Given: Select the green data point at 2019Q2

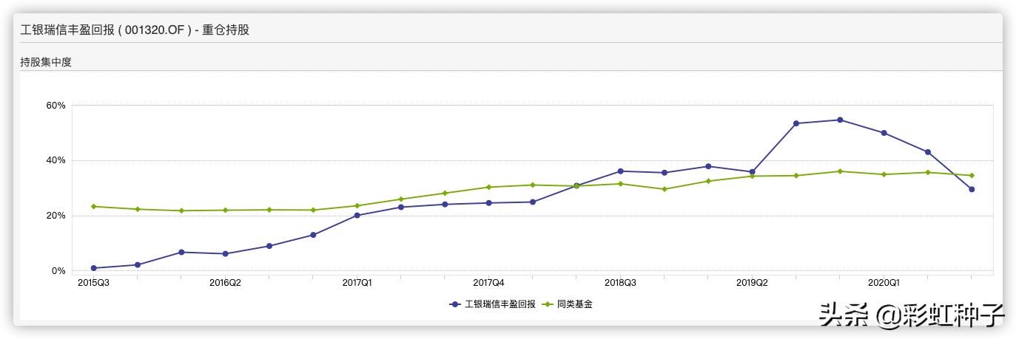Looking at the screenshot, I should [x=752, y=176].
